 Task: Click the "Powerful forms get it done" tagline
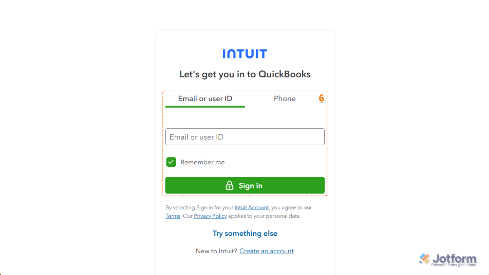coord(454,265)
